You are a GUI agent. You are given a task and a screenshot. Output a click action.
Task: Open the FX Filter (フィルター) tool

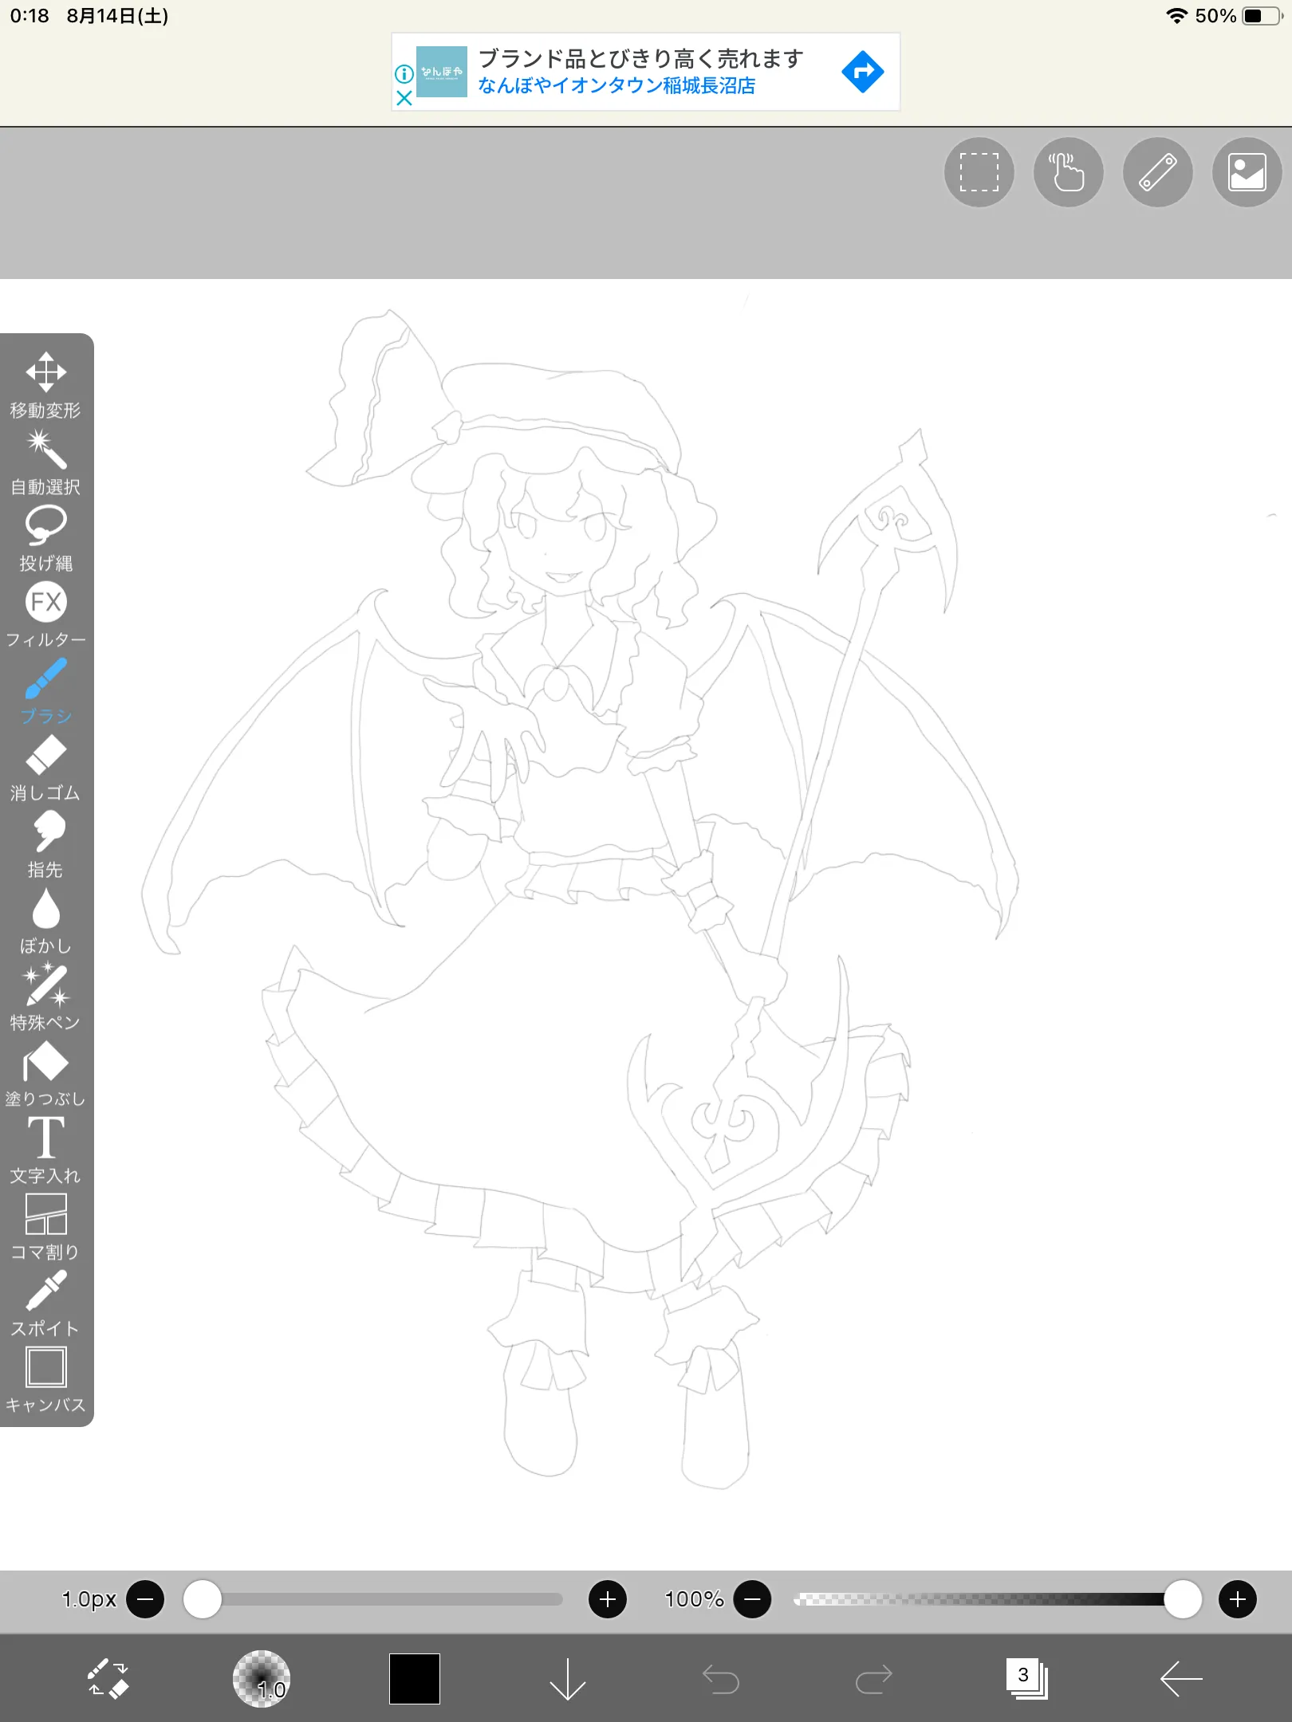coord(45,615)
